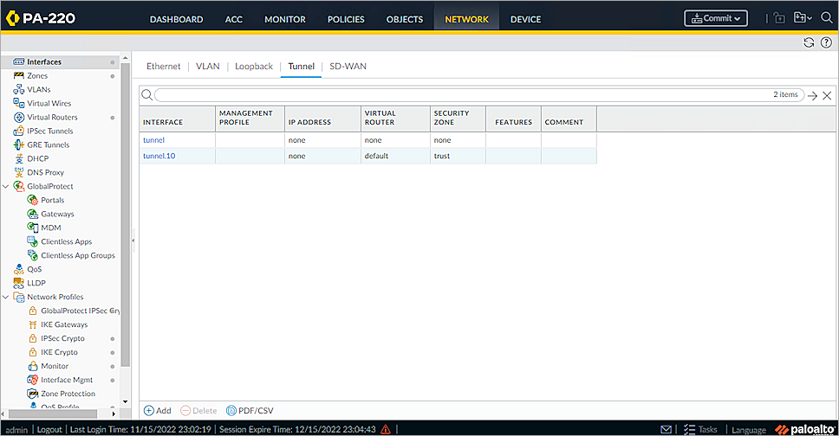The image size is (839, 436).
Task: Clear the filter with the X icon
Action: pos(827,96)
